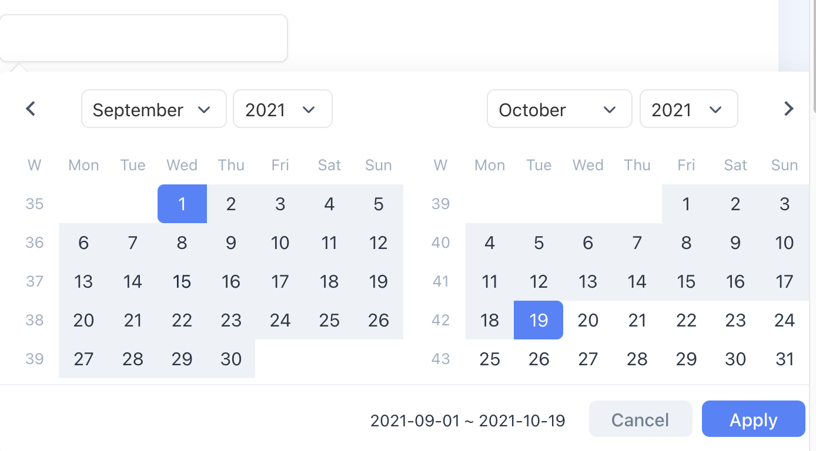Click the date range input field at top
The image size is (816, 451).
[x=144, y=38]
